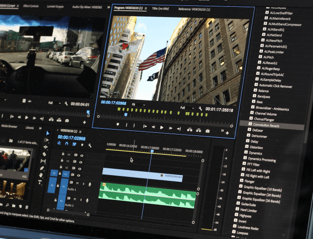Step forward one frame in Program monitor

(x=171, y=128)
